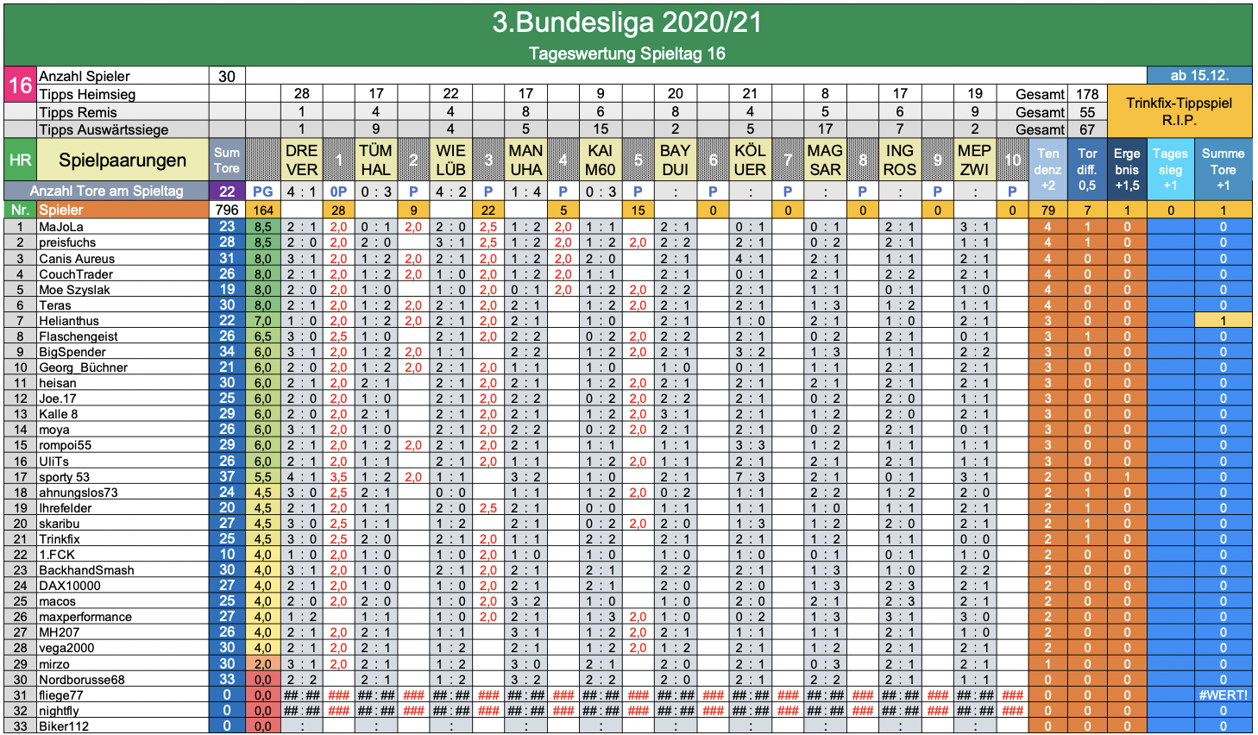Image resolution: width=1258 pixels, height=735 pixels.
Task: Select player name 'maxperformance'
Action: tap(85, 616)
